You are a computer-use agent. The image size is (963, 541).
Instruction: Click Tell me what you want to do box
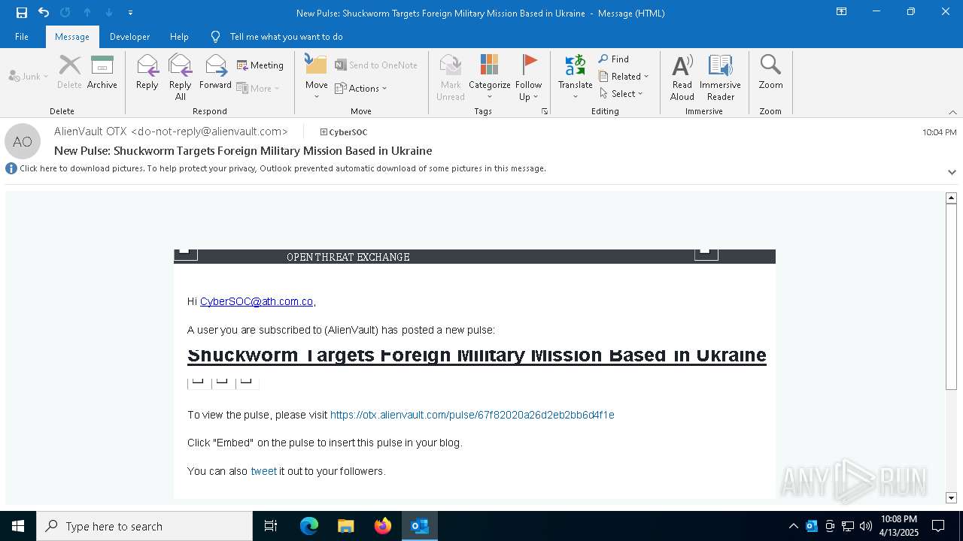[286, 37]
